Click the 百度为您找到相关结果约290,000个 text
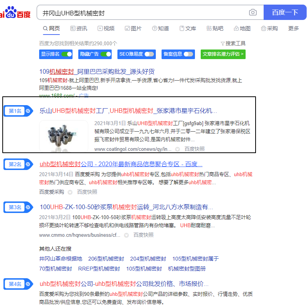 click(78, 43)
